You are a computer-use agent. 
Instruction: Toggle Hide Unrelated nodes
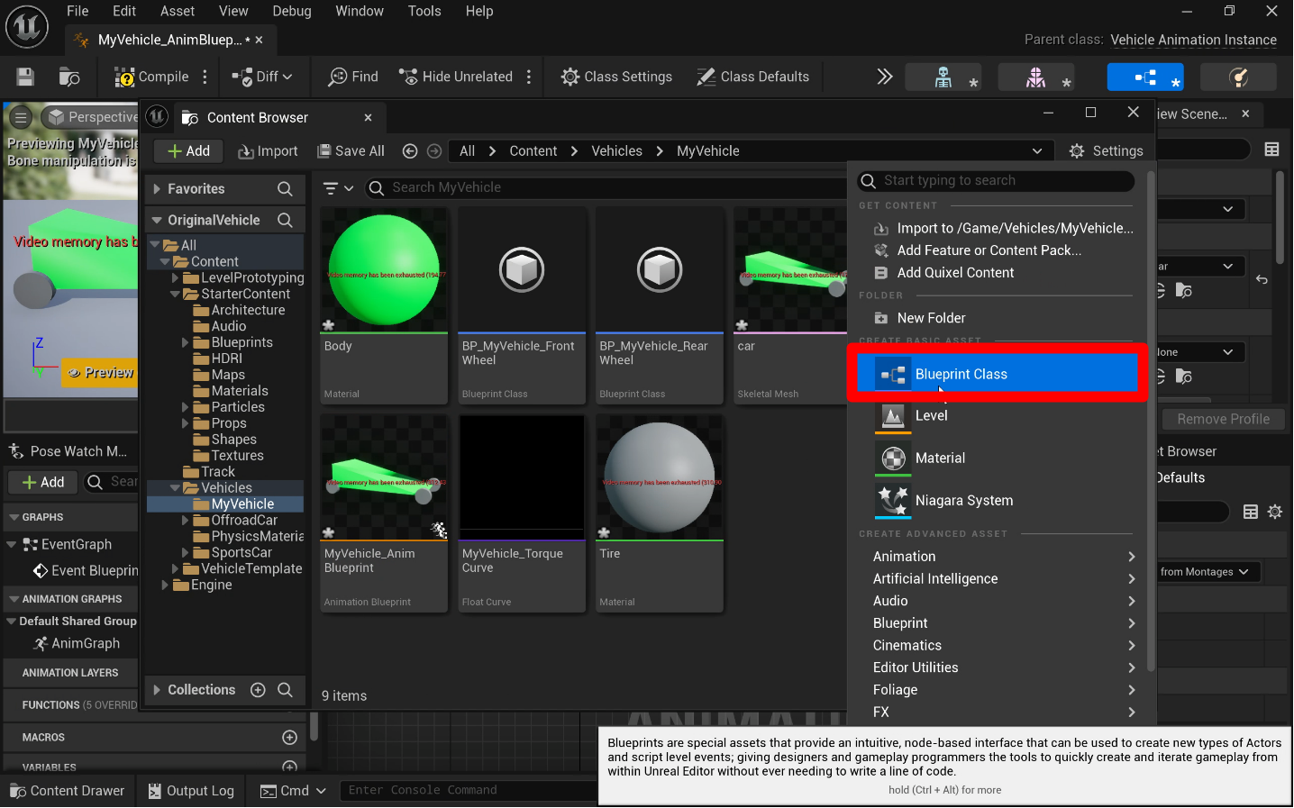[456, 77]
